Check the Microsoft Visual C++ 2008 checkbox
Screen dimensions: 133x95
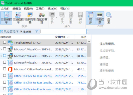4,62
